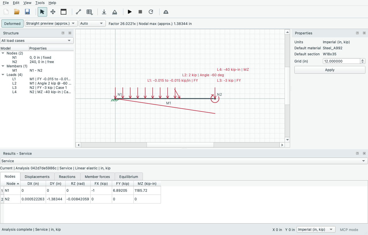Switch to the Member forces tab

click(97, 177)
